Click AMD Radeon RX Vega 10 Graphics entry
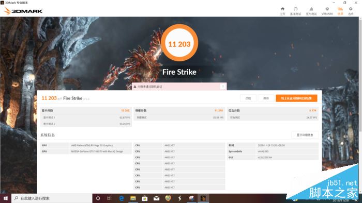The width and height of the screenshot is (362, 203). (x=92, y=145)
